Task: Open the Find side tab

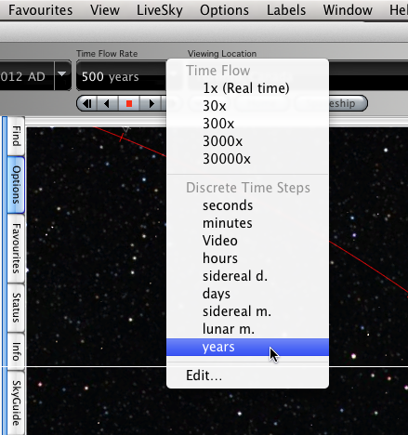Action: click(16, 136)
